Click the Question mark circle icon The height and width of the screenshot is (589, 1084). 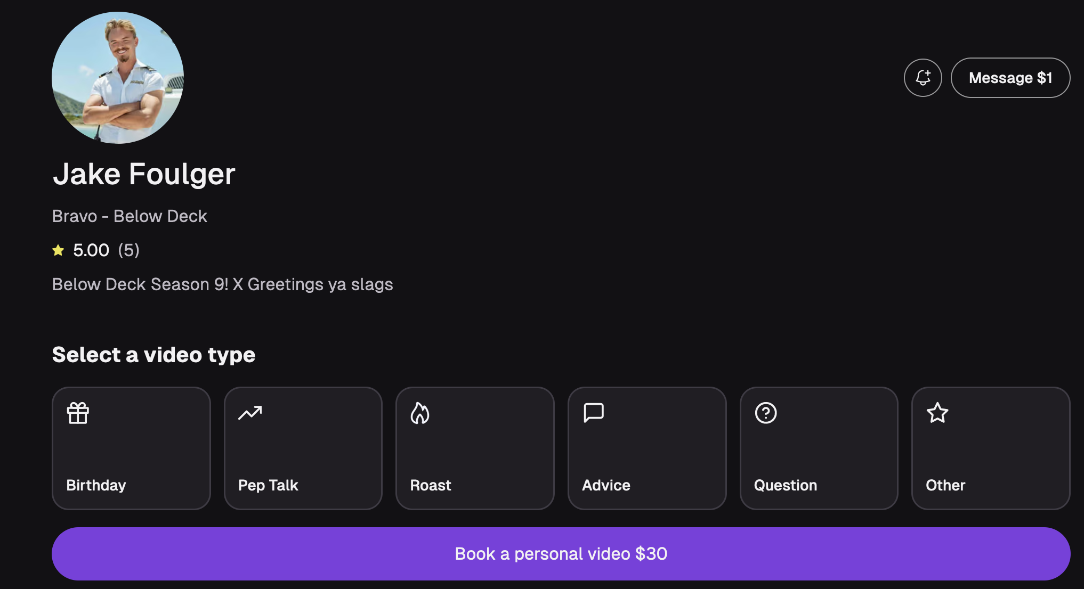[766, 413]
